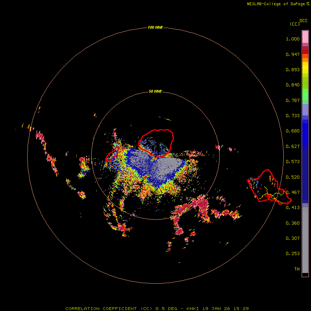The height and width of the screenshot is (311, 311).
Task: Select the 0.253 color scale value
Action: (x=293, y=254)
